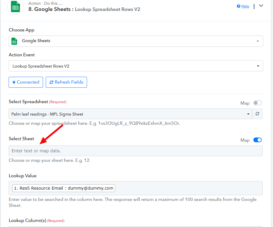The image size is (273, 227).
Task: Open the Select Spreadsheet dropdown
Action: [x=130, y=114]
